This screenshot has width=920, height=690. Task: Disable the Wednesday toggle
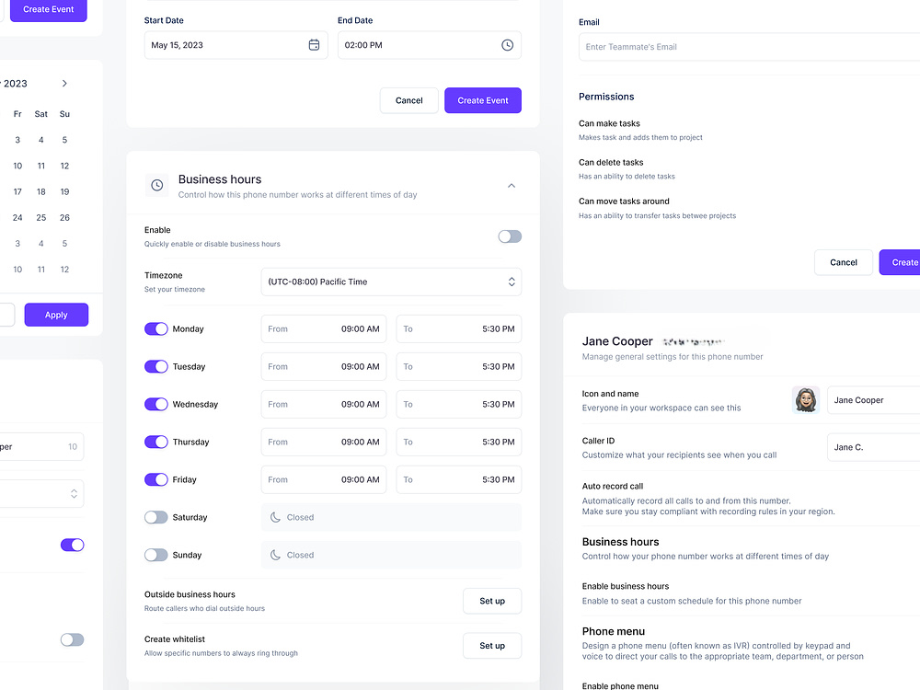[156, 404]
